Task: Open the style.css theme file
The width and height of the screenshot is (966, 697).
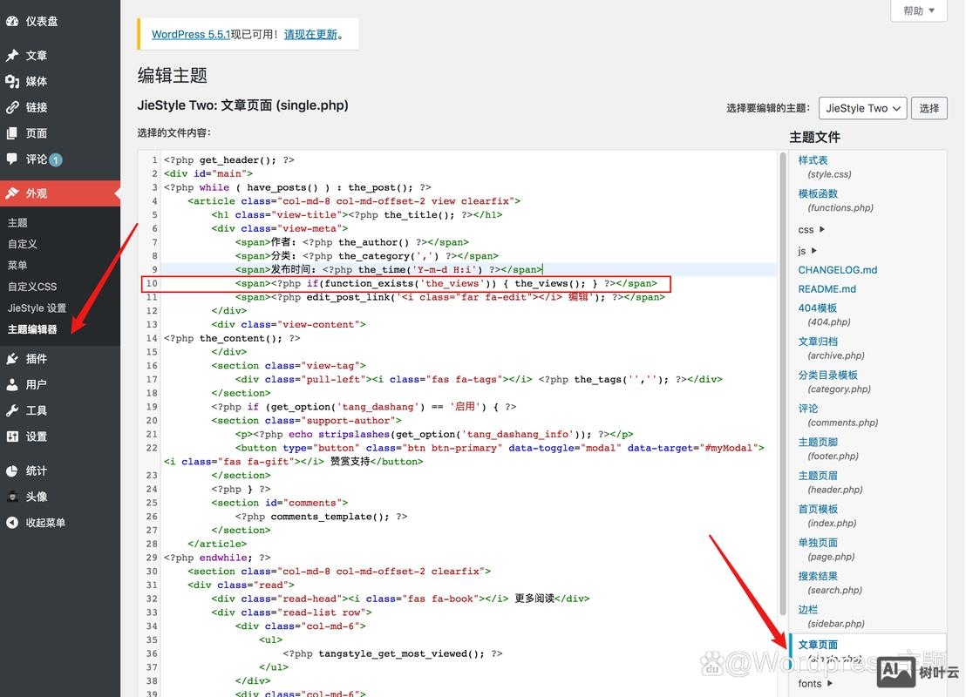Action: (x=814, y=159)
